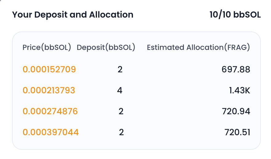Click deposit amount 4 in second row
The width and height of the screenshot is (271, 159).
point(119,90)
